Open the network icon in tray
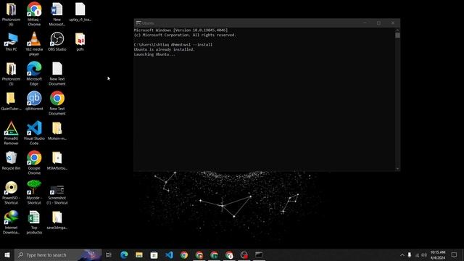The height and width of the screenshot is (261, 464). point(417,254)
